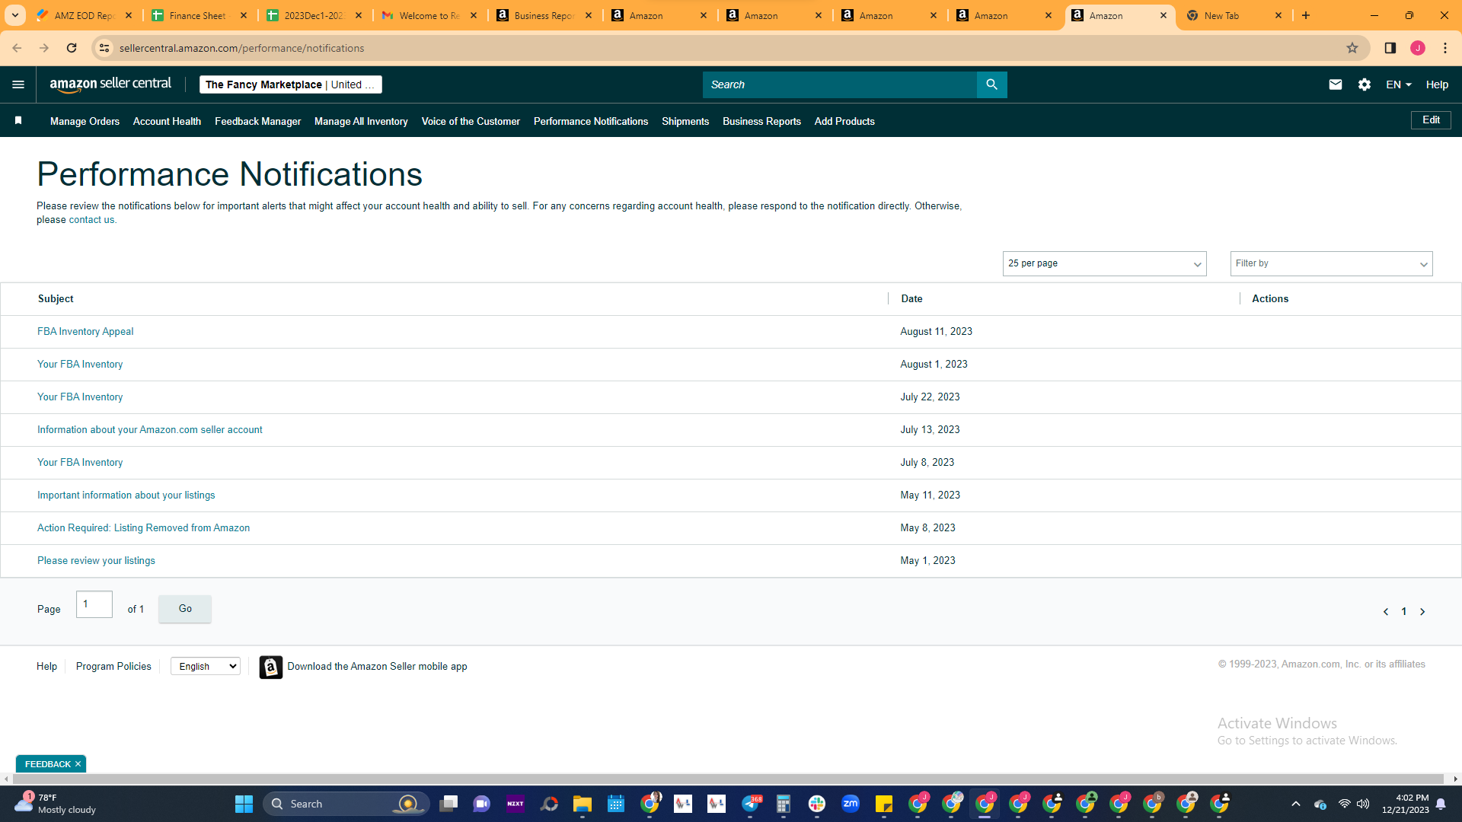This screenshot has height=822, width=1462.
Task: Open the marketplace switcher The Fancy Marketplace
Action: point(291,84)
